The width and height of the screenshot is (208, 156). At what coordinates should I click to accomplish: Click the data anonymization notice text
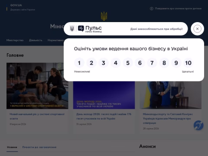coord(156,29)
